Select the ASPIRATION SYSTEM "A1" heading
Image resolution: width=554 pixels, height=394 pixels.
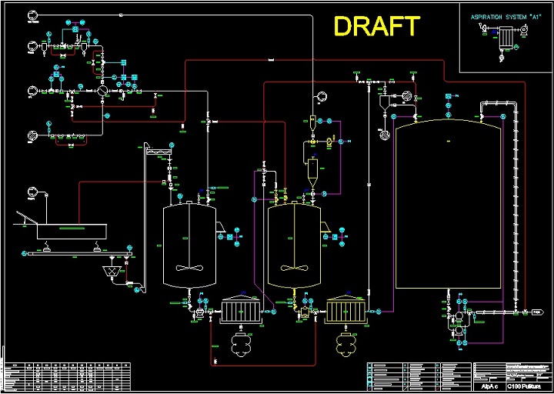coord(506,17)
